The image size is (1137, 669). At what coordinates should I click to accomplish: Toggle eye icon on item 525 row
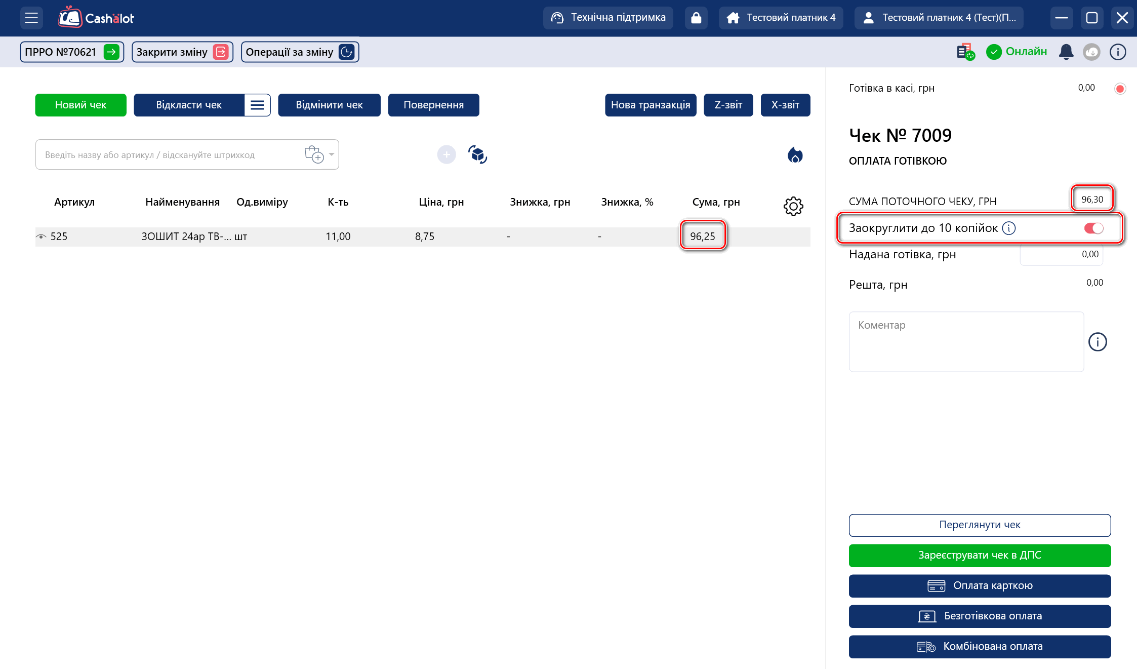click(41, 237)
